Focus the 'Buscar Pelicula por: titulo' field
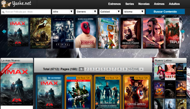Viewport: 190px width, 109px height. [x=26, y=12]
